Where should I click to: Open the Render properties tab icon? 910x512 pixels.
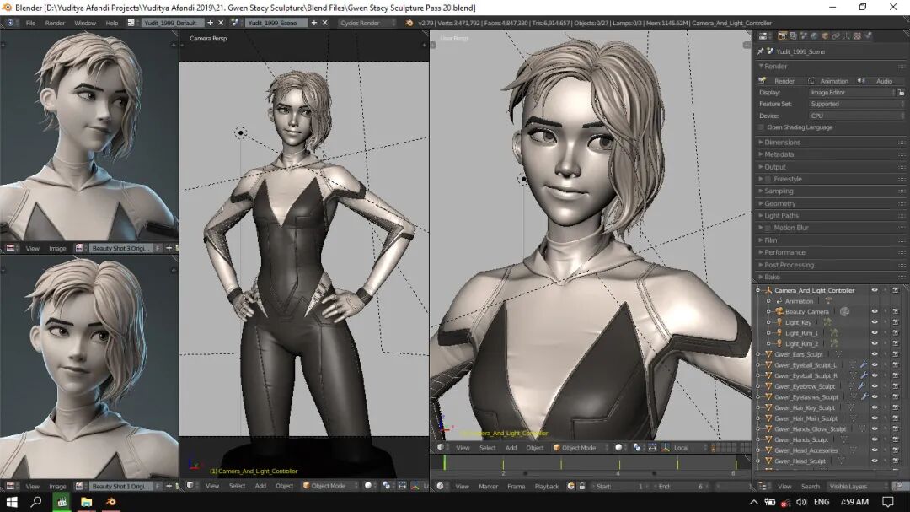[782, 36]
